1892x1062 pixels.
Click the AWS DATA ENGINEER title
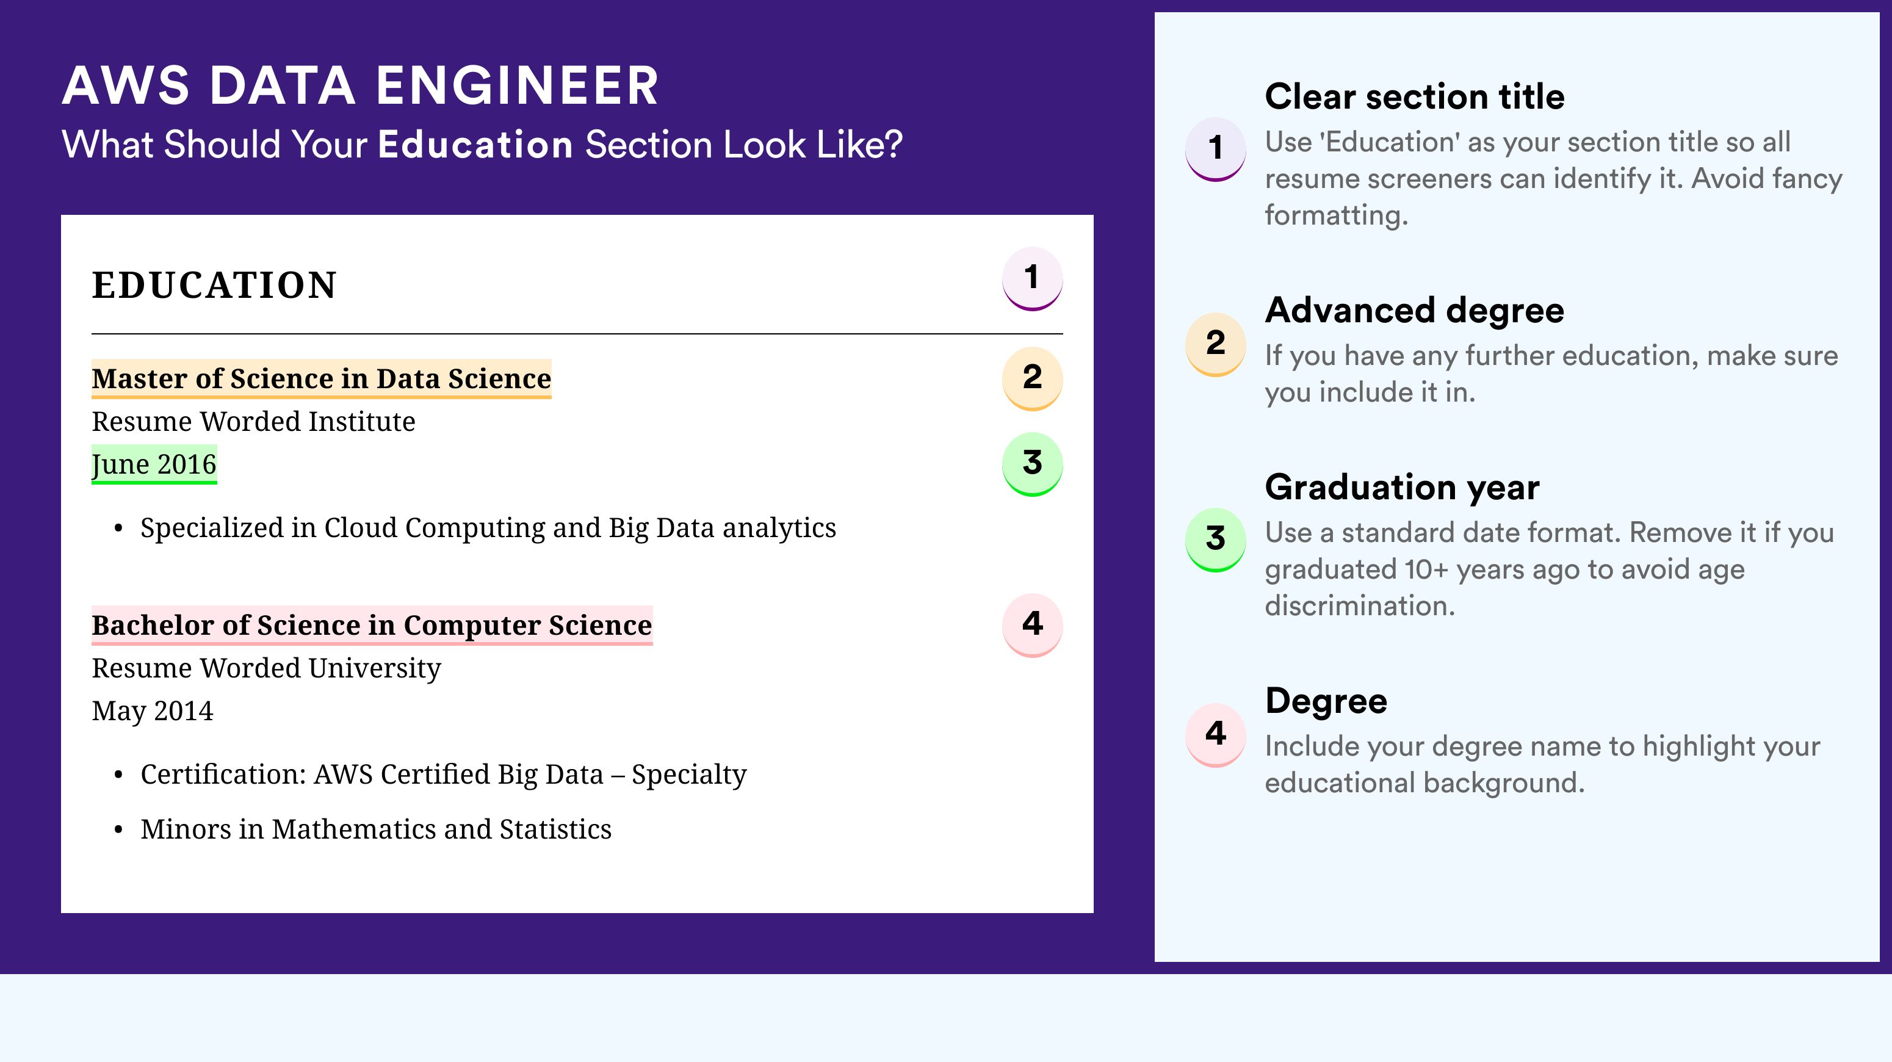[x=361, y=86]
